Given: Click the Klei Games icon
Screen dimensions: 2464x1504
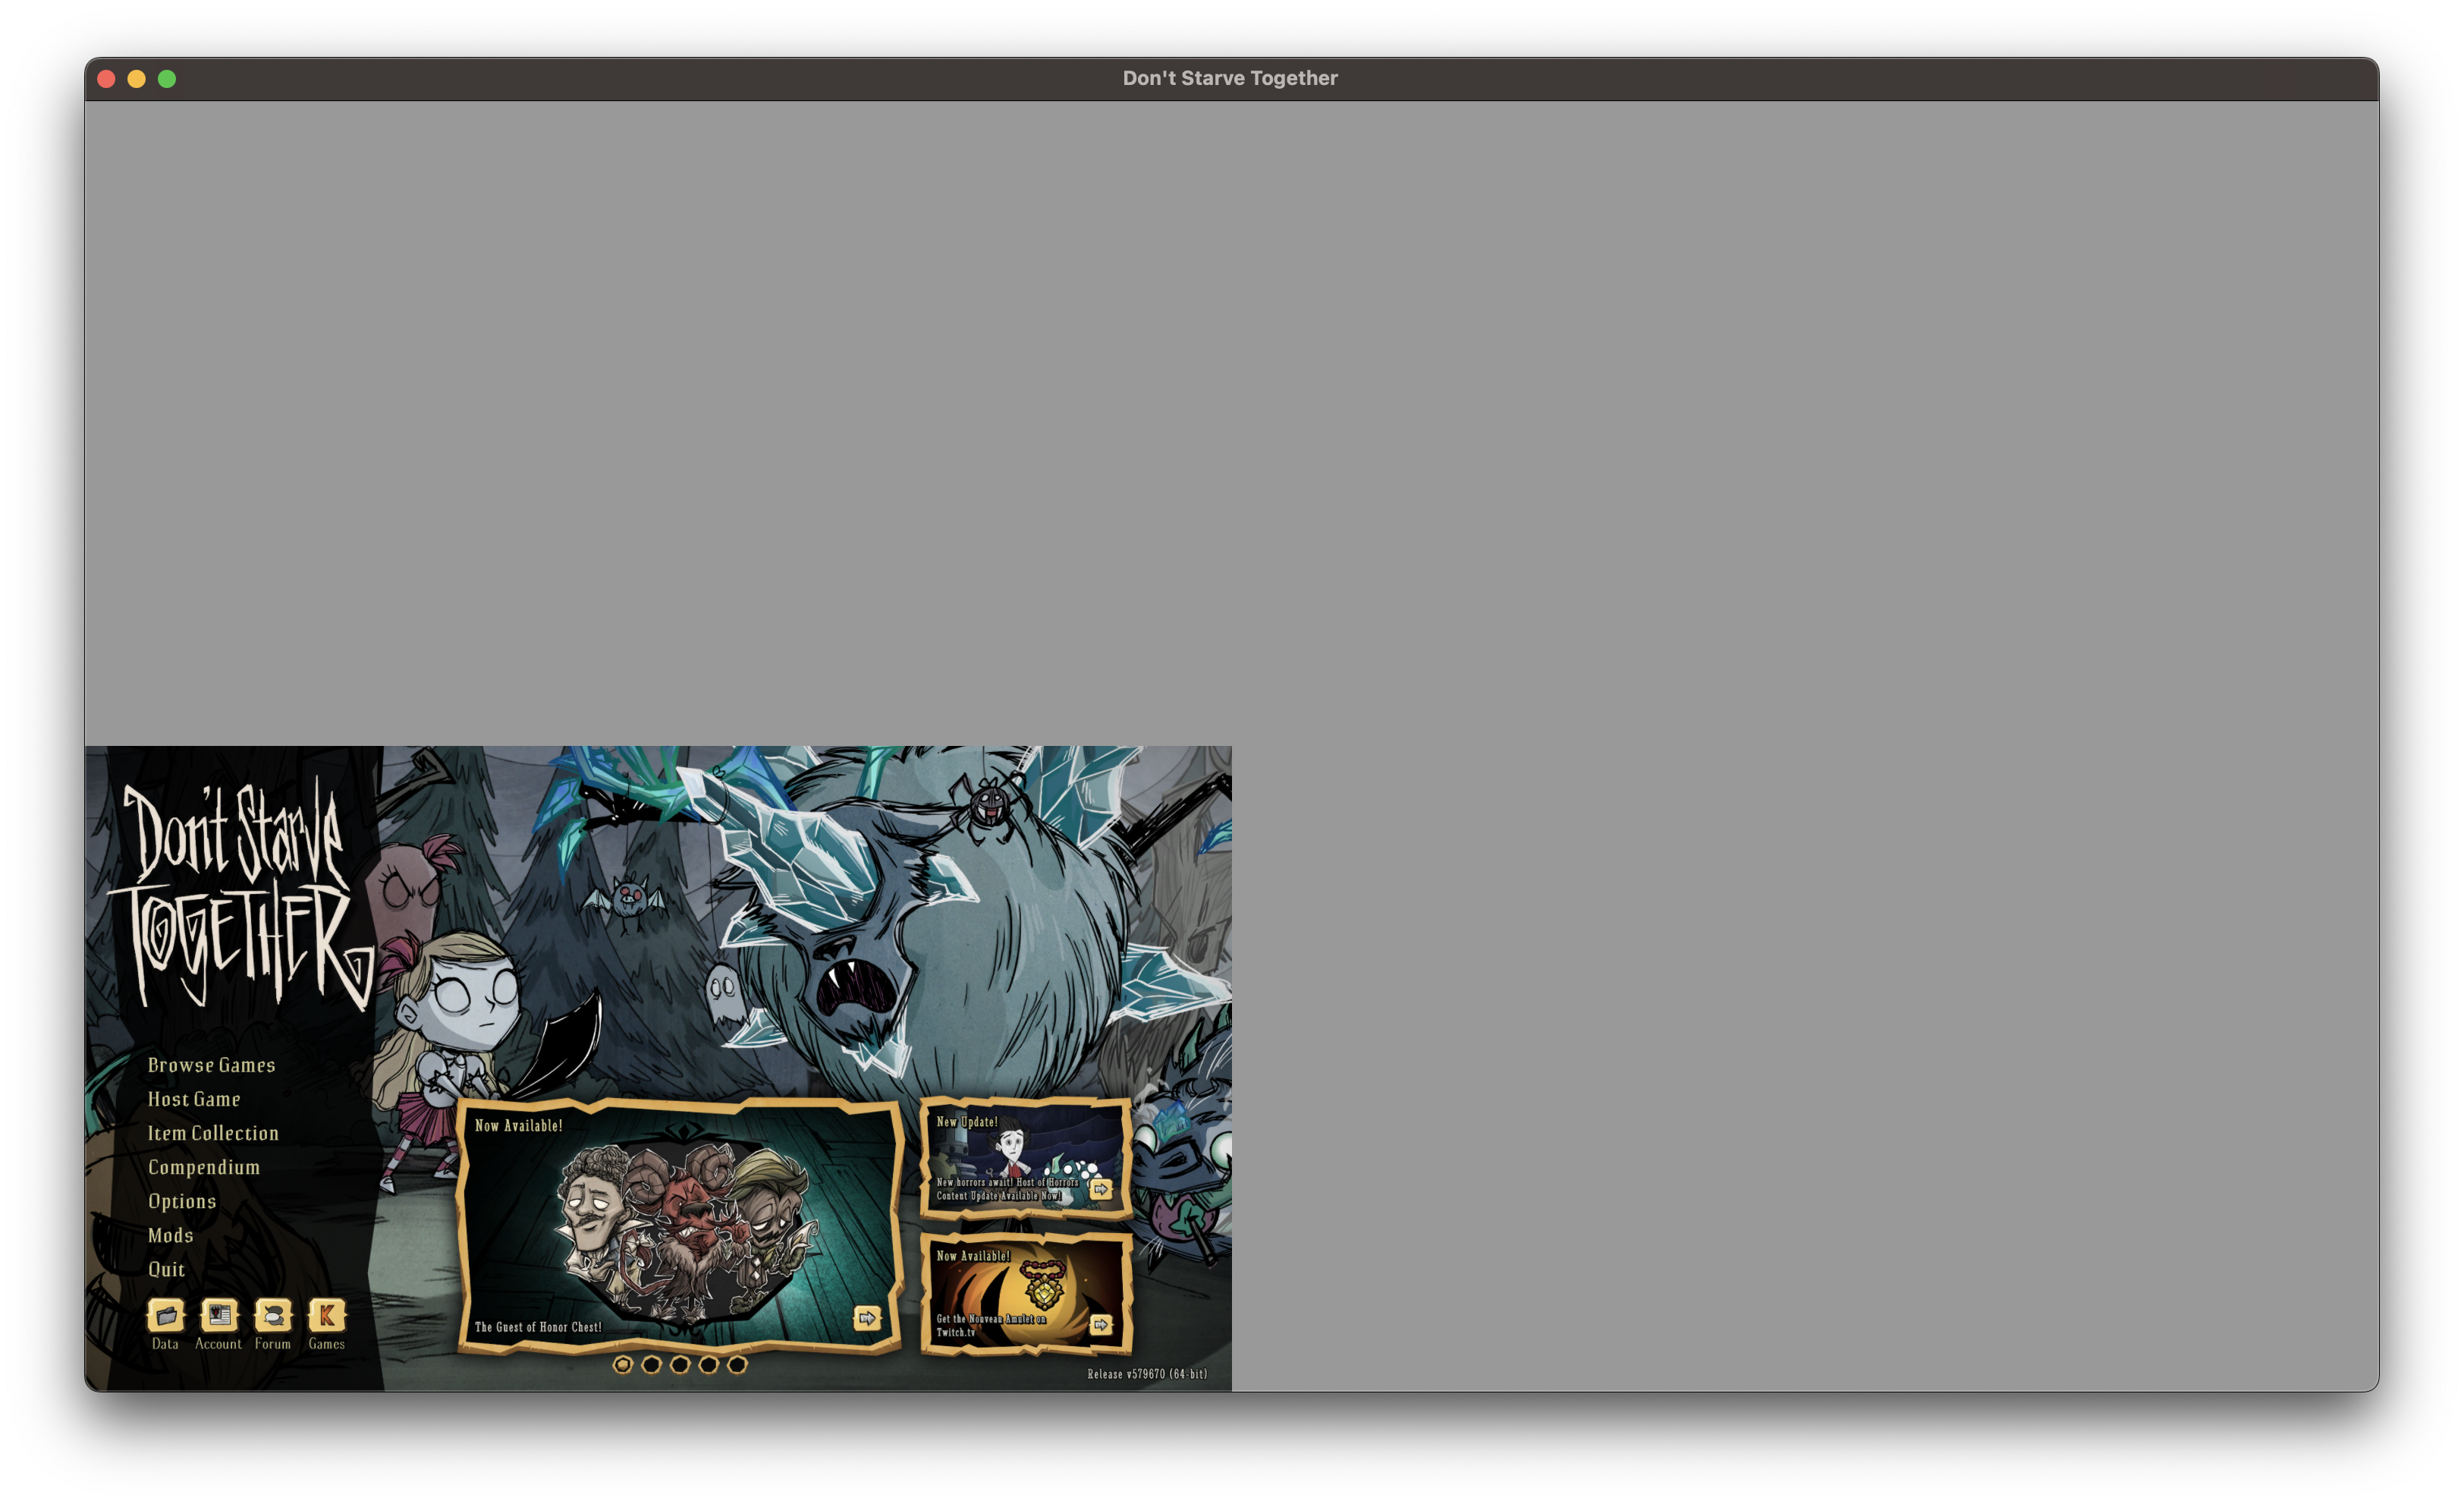Looking at the screenshot, I should tap(326, 1315).
